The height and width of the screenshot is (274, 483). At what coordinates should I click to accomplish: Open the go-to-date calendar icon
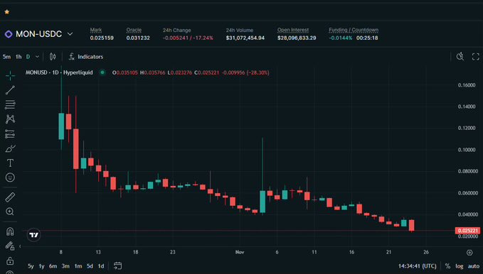(x=117, y=265)
